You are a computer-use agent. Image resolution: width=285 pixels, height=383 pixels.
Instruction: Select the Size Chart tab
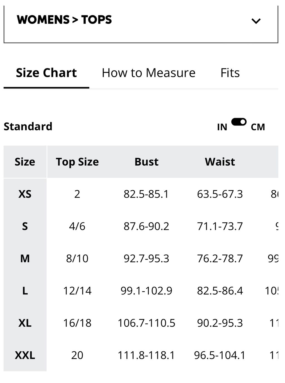[x=46, y=73]
